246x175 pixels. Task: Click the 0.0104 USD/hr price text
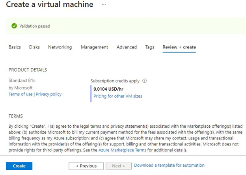(x=108, y=89)
